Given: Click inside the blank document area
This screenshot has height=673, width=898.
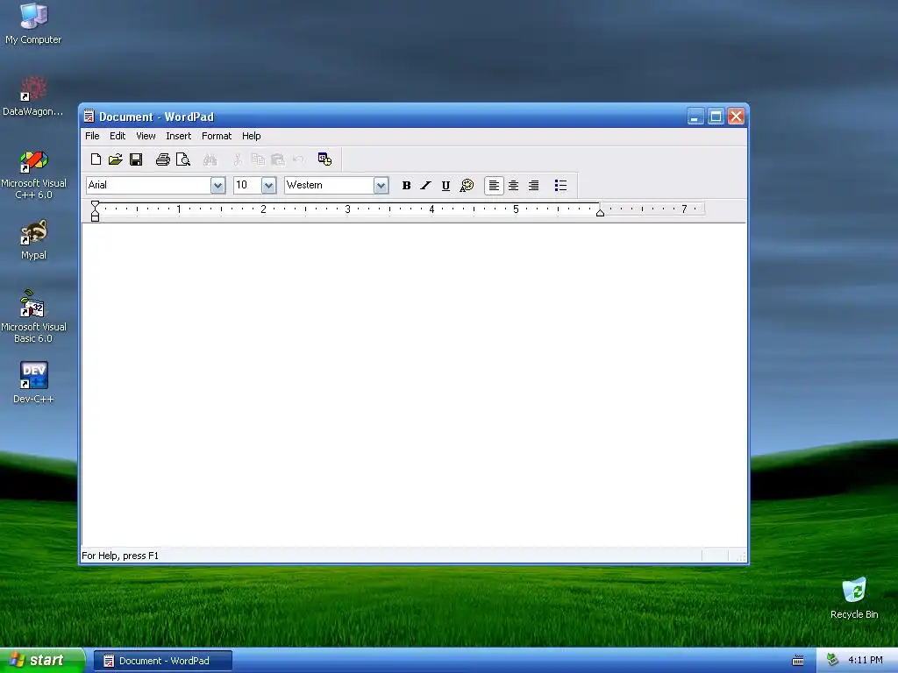Looking at the screenshot, I should 414,385.
